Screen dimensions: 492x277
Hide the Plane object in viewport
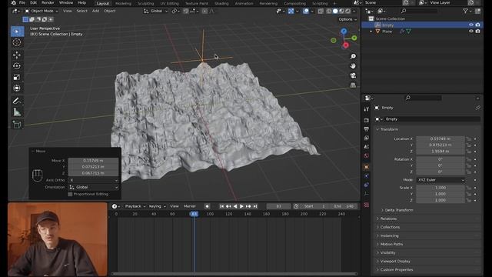click(471, 31)
